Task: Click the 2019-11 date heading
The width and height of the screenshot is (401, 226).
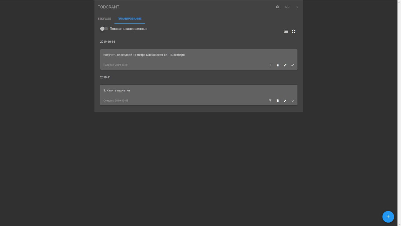Action: [105, 77]
